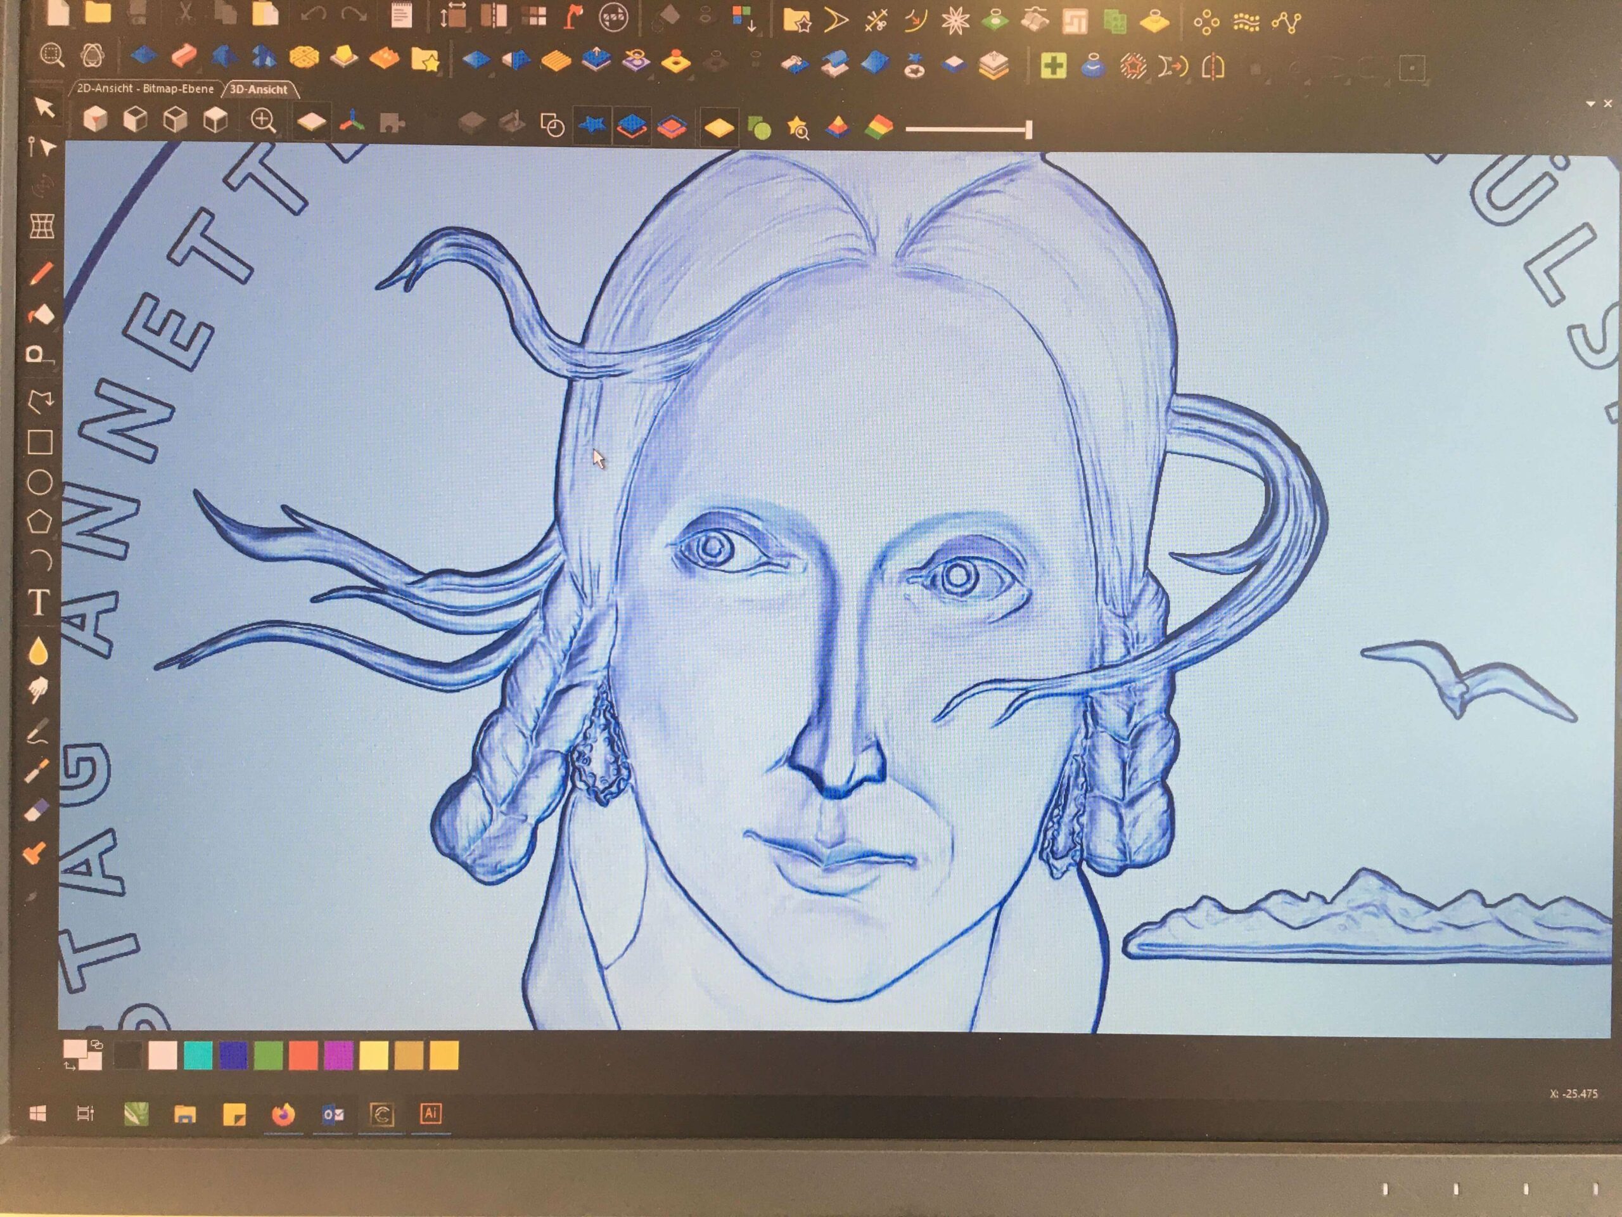This screenshot has width=1622, height=1217.
Task: Select the Text tool in the left toolbar
Action: (x=39, y=602)
